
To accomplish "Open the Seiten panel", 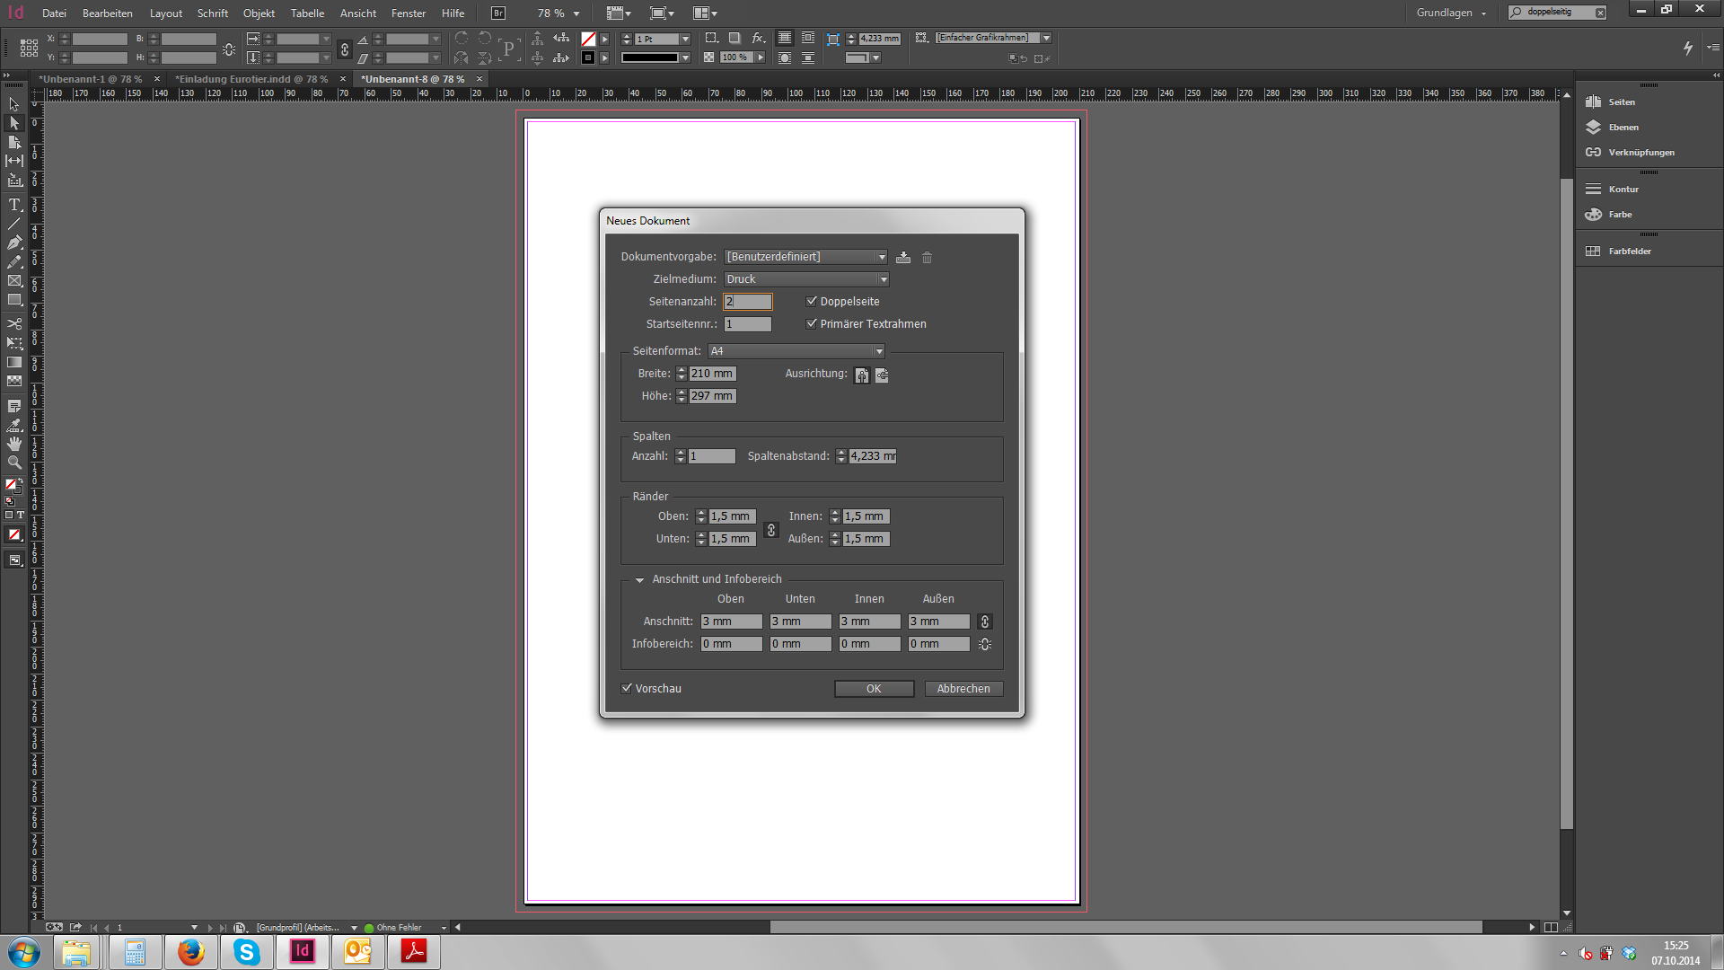I will pos(1621,102).
